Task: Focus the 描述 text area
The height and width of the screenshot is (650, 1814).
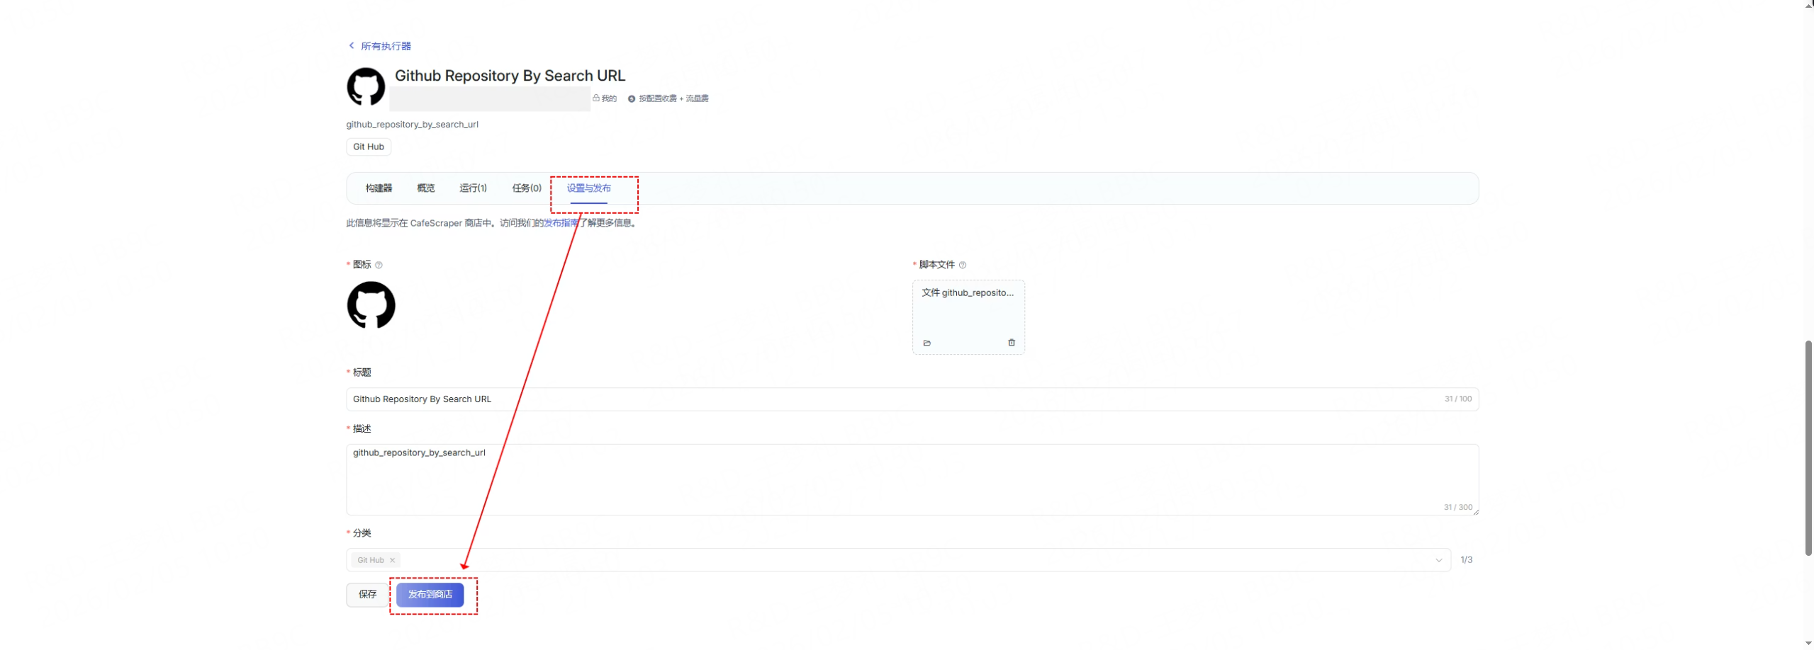Action: 912,480
